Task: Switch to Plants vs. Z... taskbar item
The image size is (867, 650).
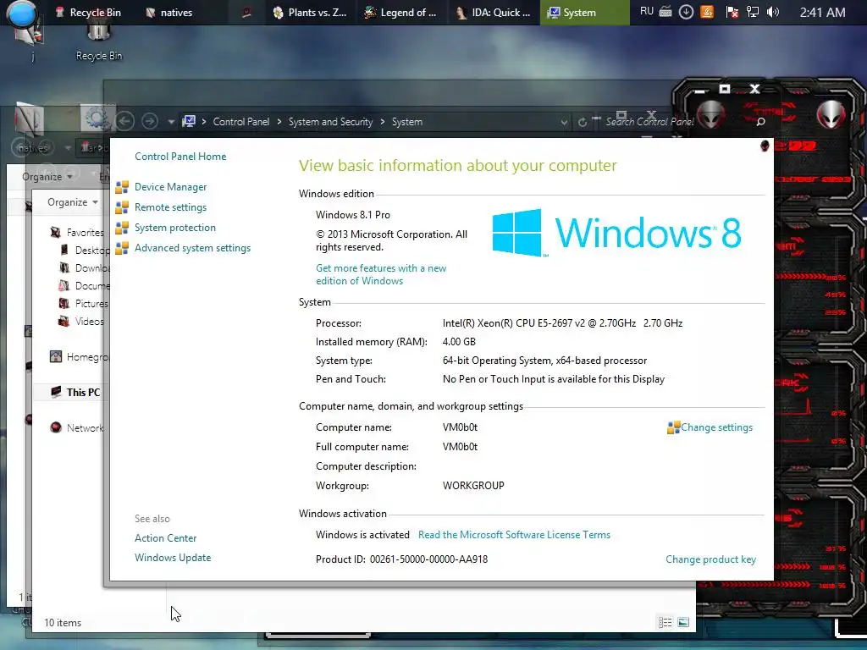Action: pos(310,12)
